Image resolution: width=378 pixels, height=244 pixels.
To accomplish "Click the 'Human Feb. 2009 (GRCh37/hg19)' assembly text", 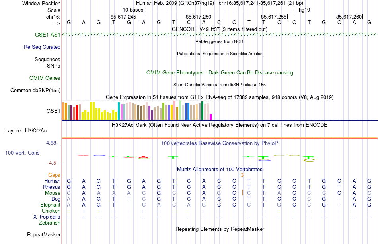I will [x=175, y=3].
